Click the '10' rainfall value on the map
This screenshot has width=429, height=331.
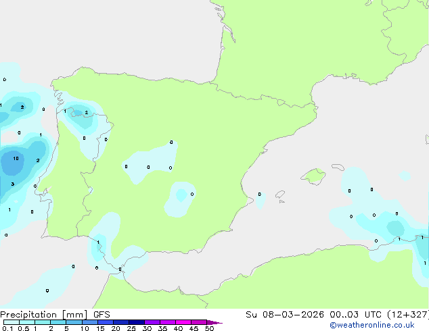[16, 158]
